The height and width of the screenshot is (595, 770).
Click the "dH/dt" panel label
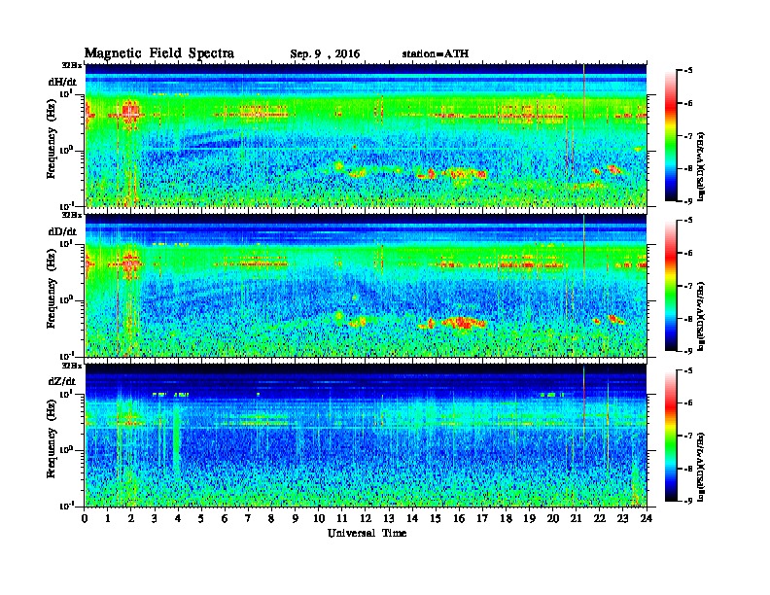point(62,82)
